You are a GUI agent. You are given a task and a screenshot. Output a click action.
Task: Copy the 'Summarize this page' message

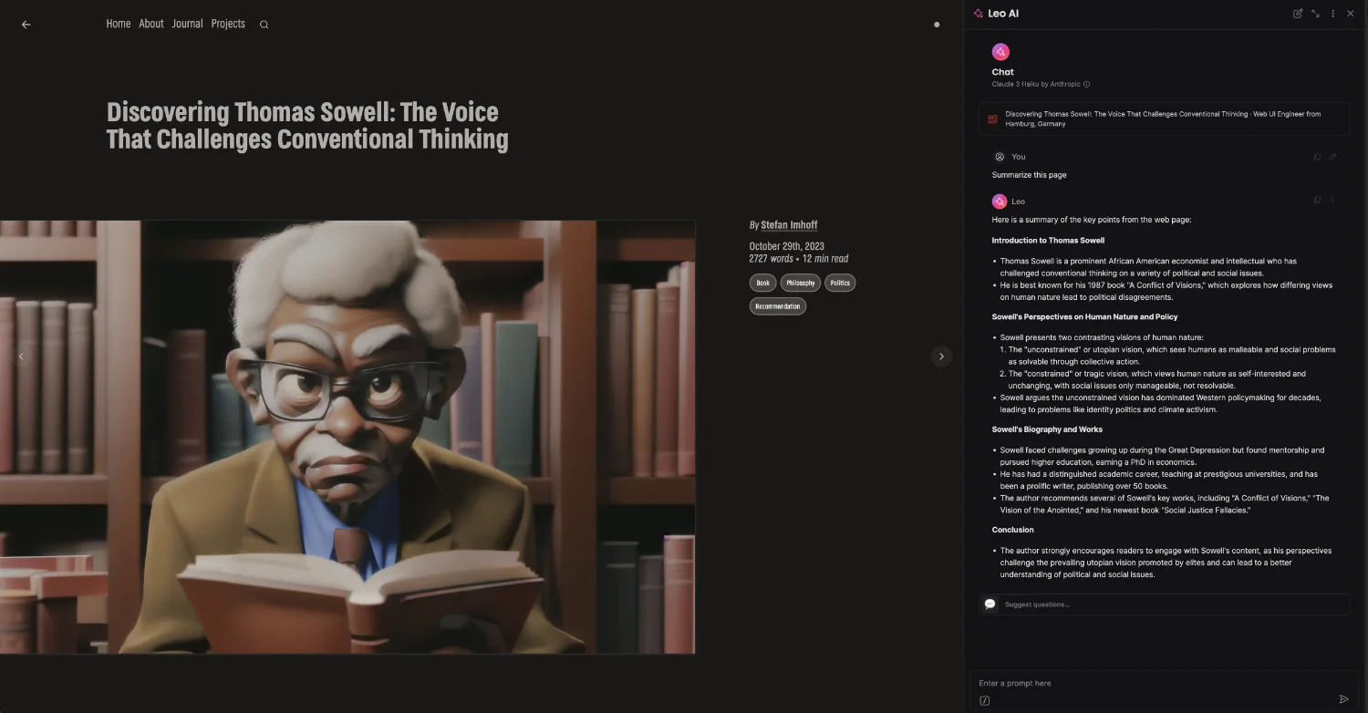pos(1317,157)
